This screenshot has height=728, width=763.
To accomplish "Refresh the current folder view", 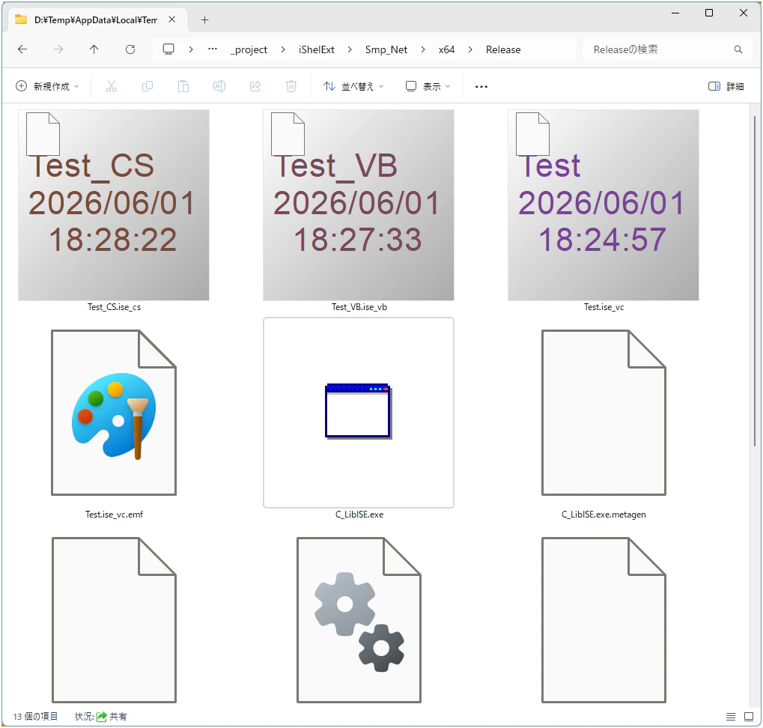I will [x=130, y=49].
